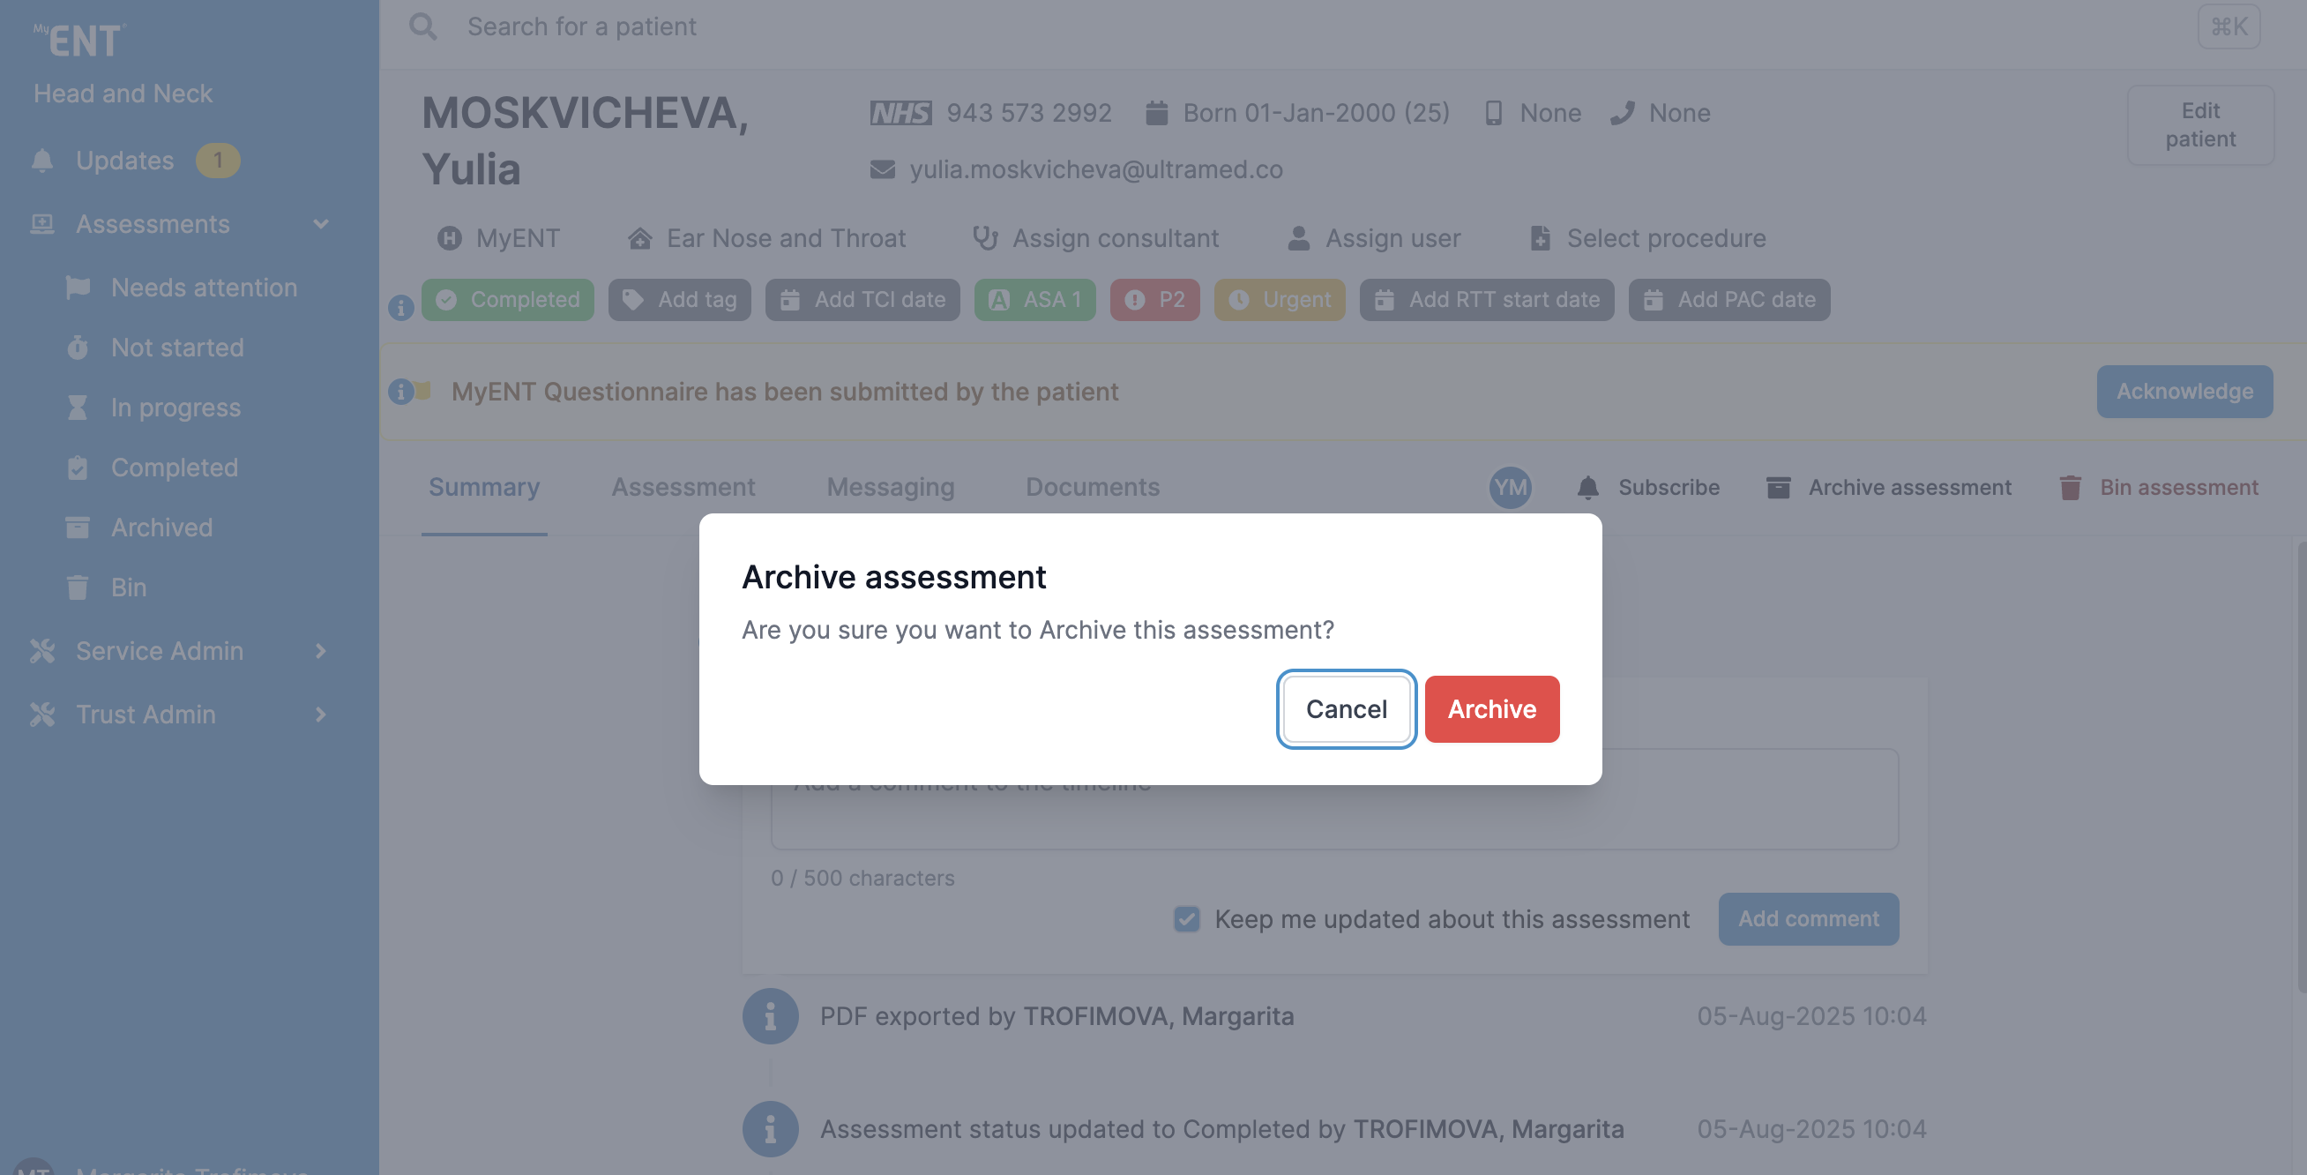
Task: Toggle Keep me updated checkbox
Action: (1187, 919)
